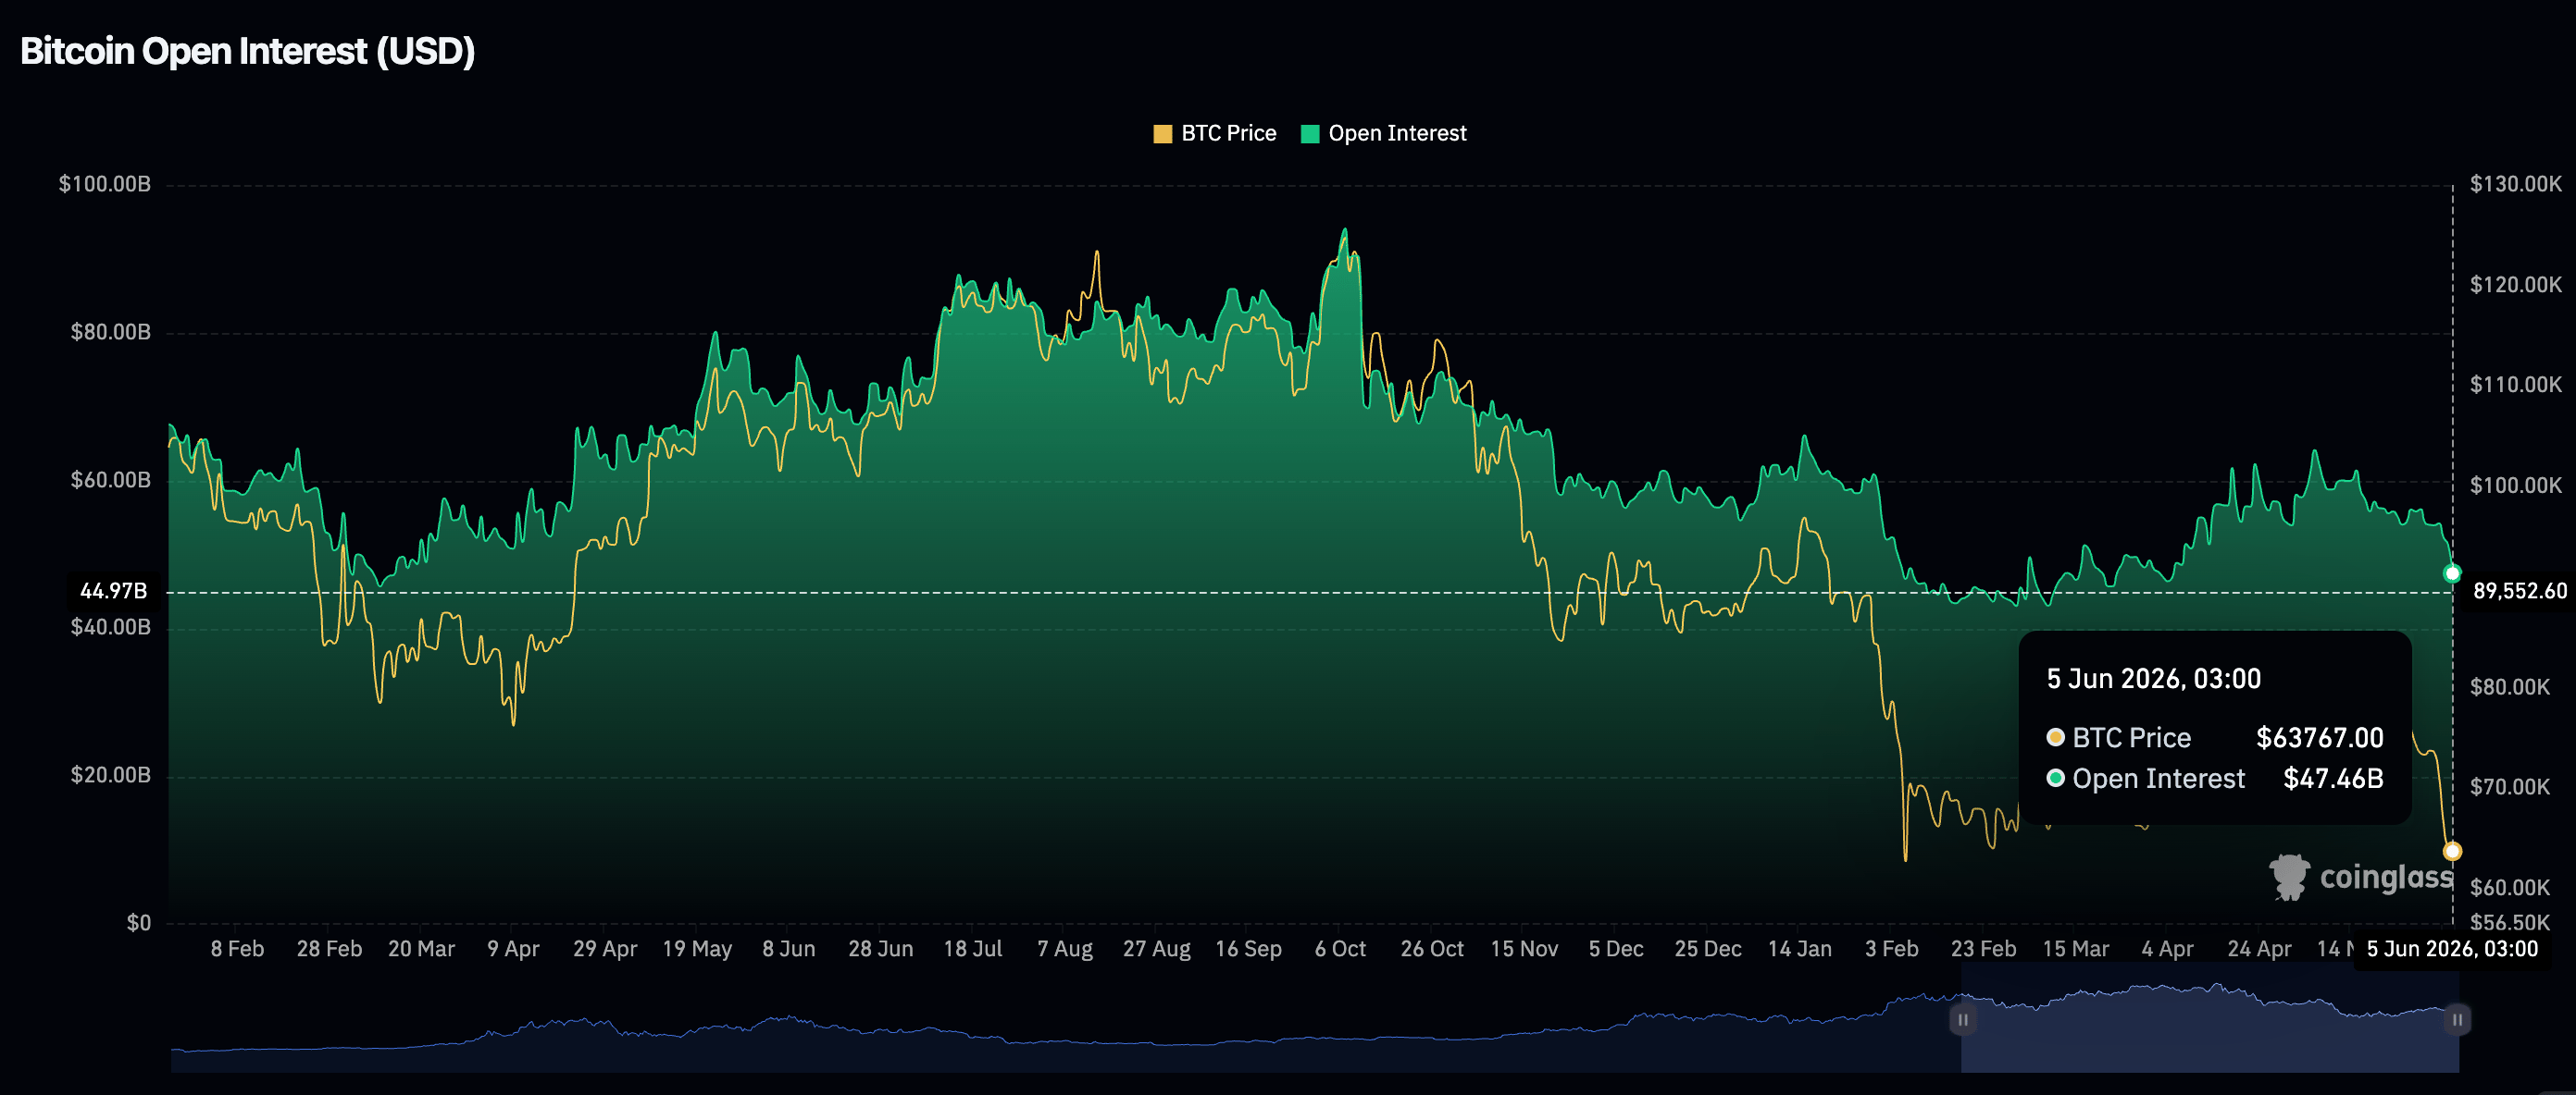Click the green Open Interest legend swatch
Screen dimensions: 2576x1095
click(1310, 134)
